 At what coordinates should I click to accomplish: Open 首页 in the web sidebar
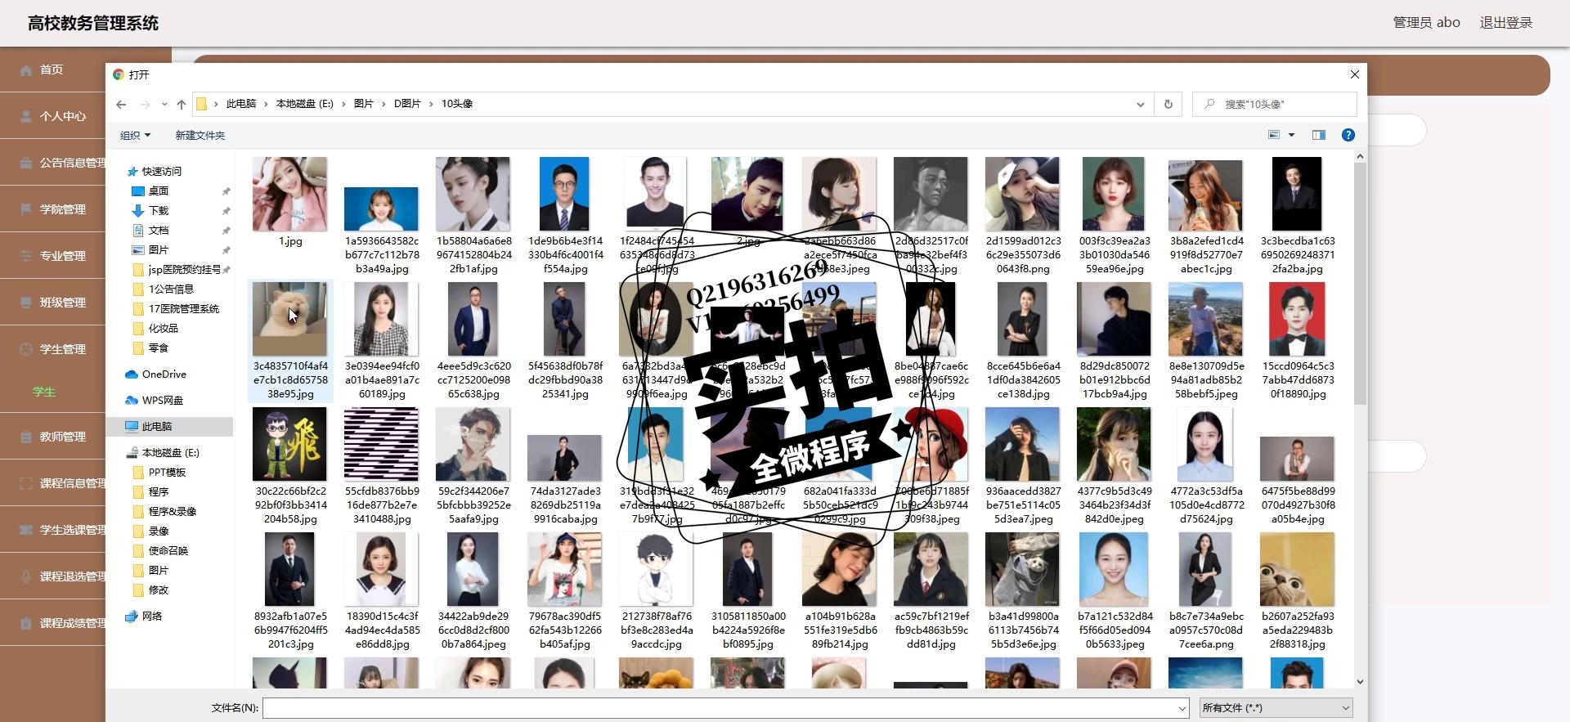tap(52, 70)
